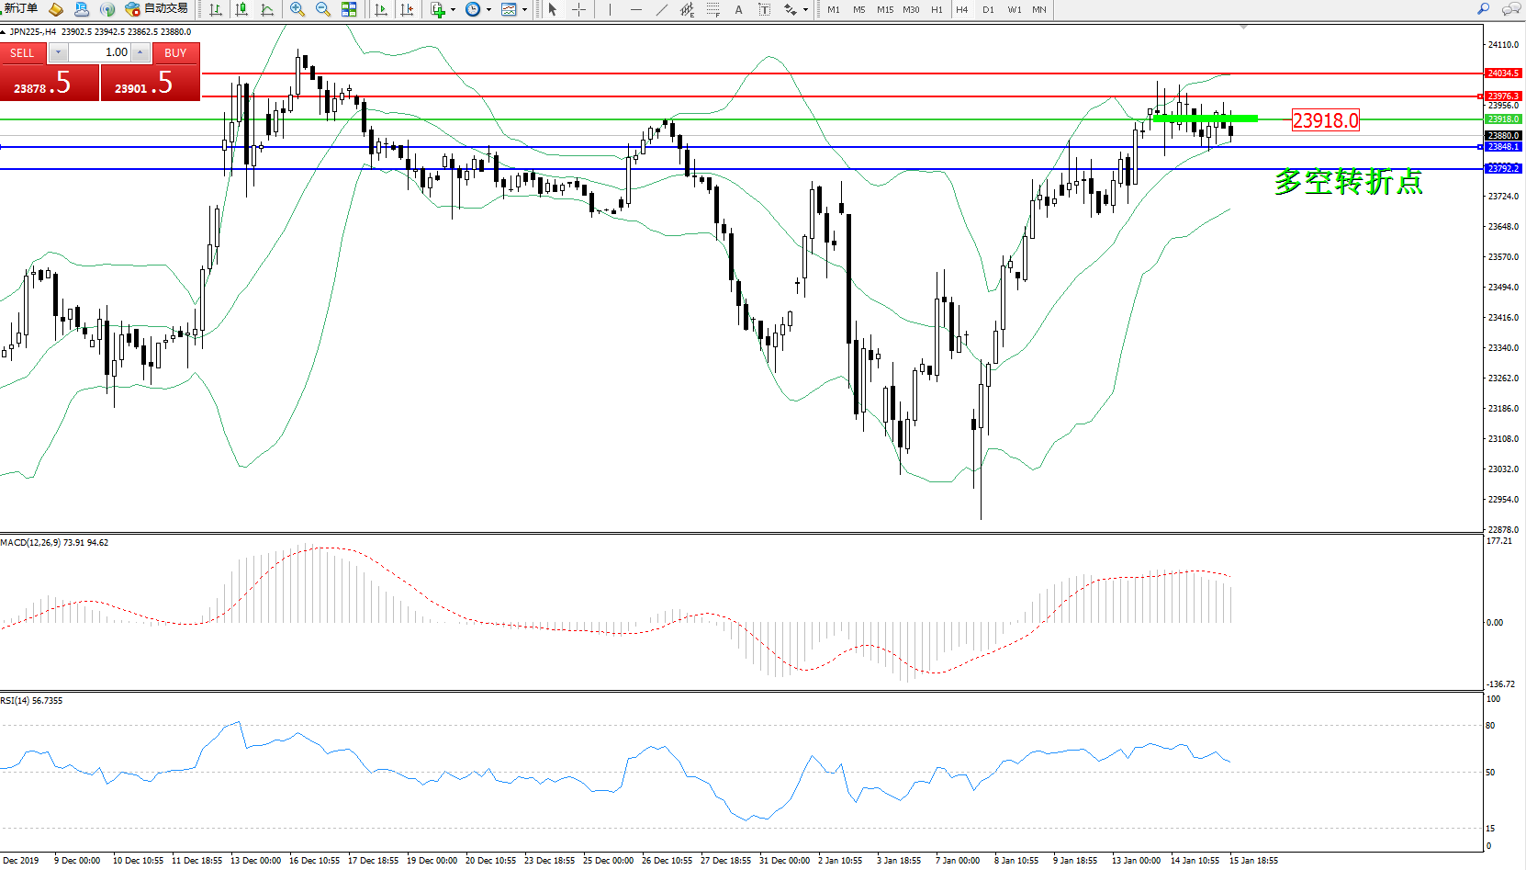The height and width of the screenshot is (870, 1526).
Task: Toggle chart shift button
Action: pos(407,9)
